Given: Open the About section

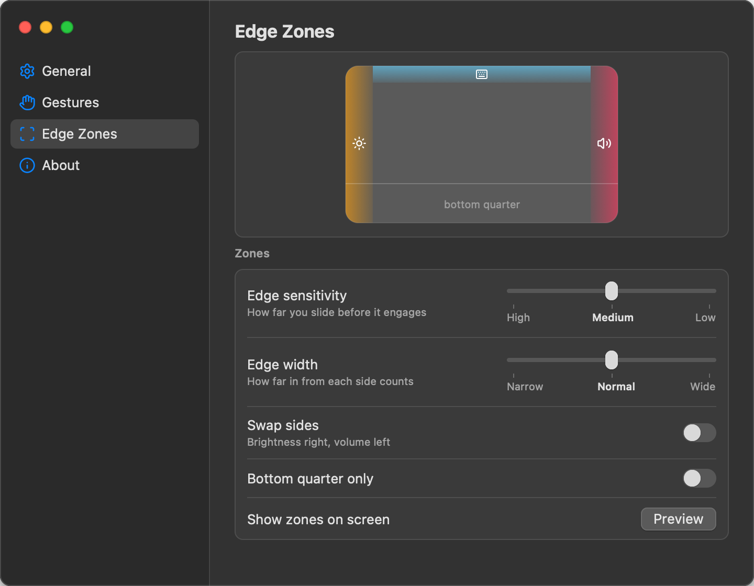Looking at the screenshot, I should click(105, 165).
